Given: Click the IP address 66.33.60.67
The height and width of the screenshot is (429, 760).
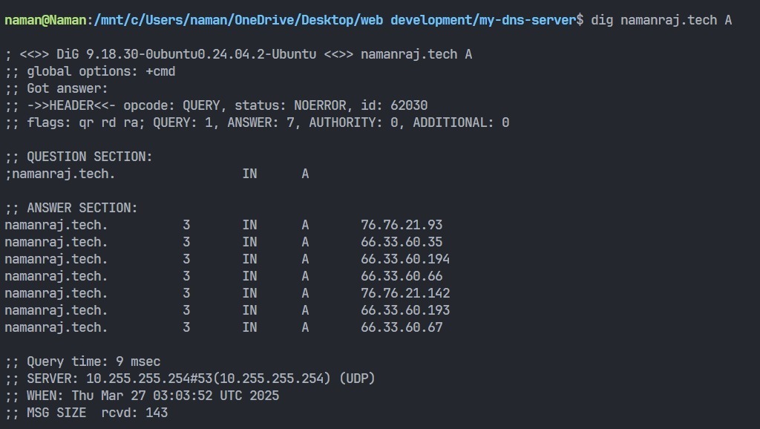Looking at the screenshot, I should click(x=402, y=327).
